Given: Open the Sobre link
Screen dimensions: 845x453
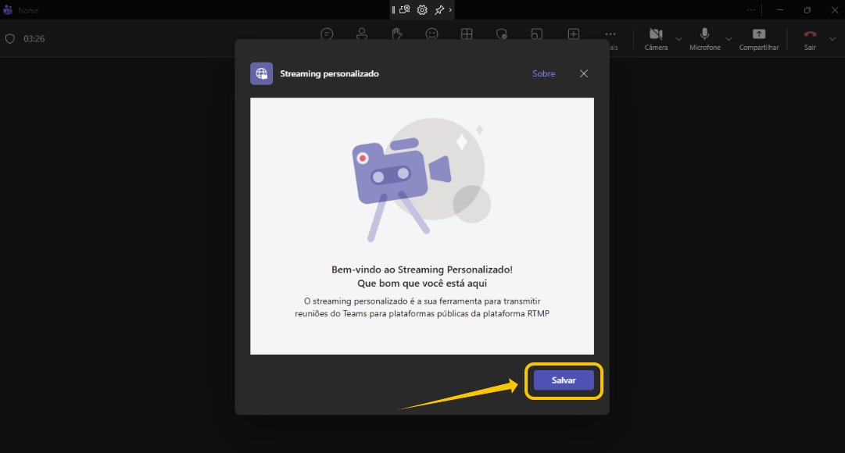Looking at the screenshot, I should [x=544, y=73].
